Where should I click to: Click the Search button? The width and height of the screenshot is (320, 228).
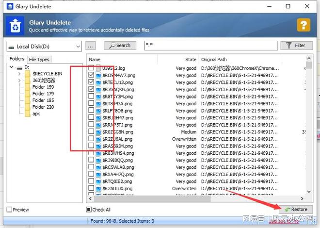point(120,46)
